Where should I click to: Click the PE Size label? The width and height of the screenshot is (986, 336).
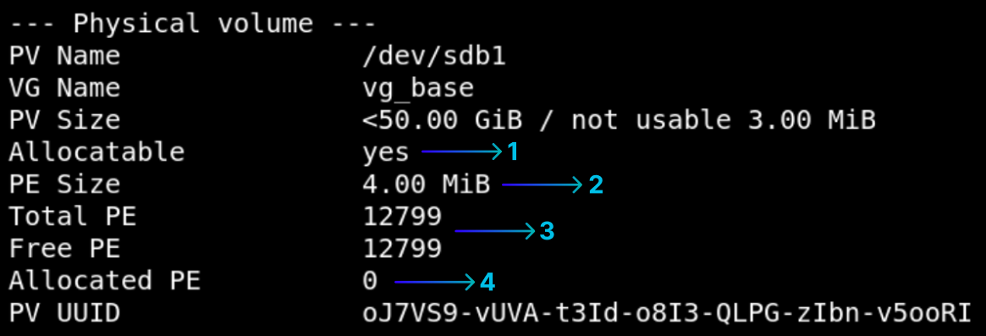(64, 185)
